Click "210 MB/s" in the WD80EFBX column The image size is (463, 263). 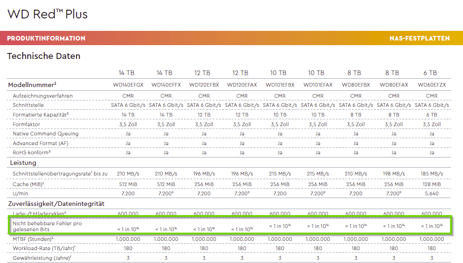click(x=356, y=174)
